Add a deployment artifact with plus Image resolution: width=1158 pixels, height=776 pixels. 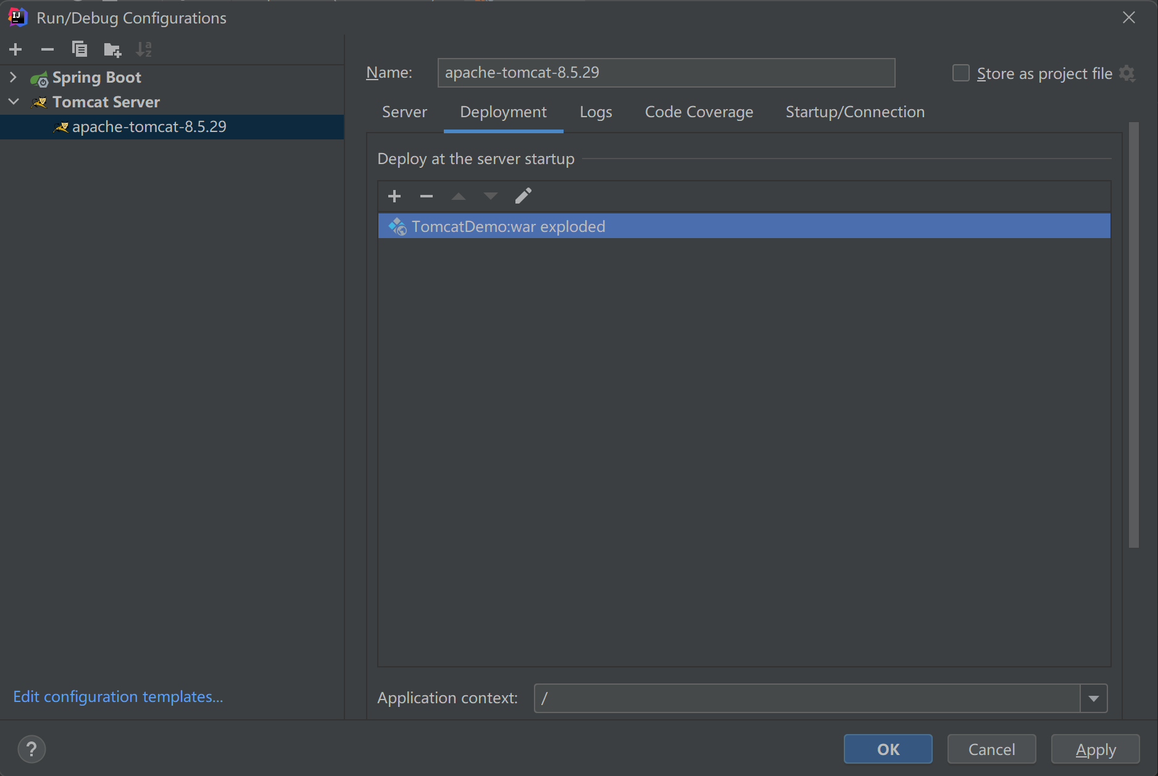coord(394,196)
